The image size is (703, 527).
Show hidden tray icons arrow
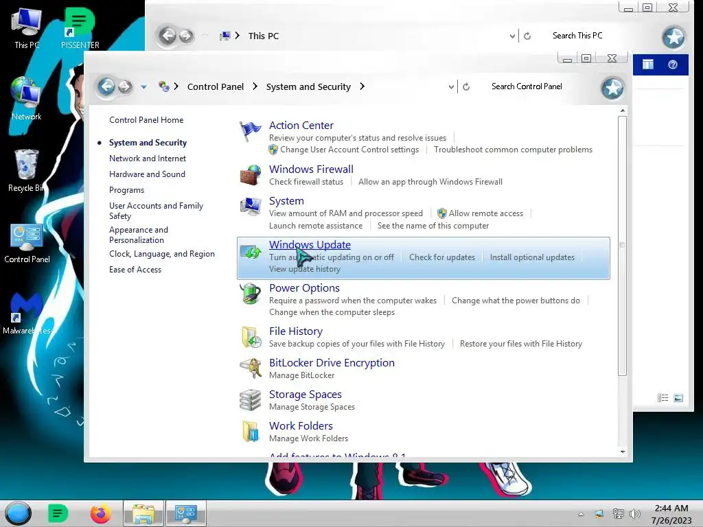coord(581,514)
